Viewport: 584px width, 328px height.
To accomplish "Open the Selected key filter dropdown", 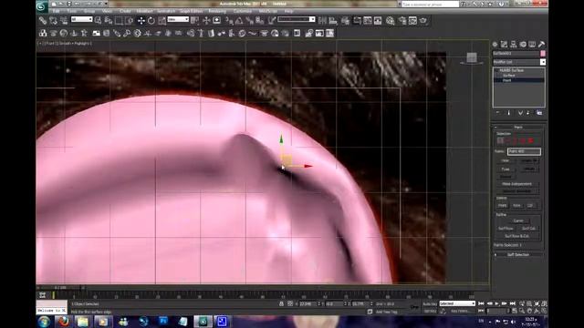I will [457, 303].
